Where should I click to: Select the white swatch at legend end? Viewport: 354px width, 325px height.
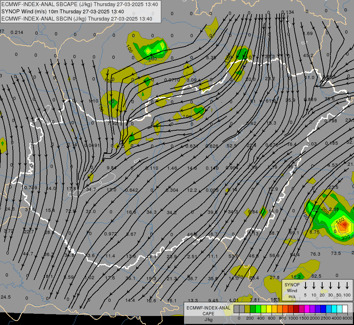pyautogui.click(x=345, y=309)
